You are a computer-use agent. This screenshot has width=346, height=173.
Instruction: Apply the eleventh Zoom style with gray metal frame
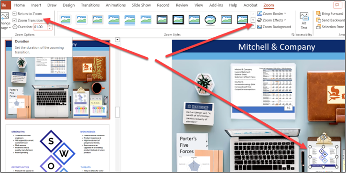227,20
